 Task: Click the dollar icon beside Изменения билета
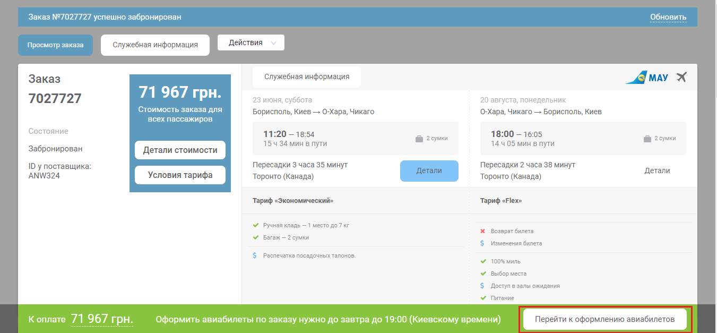tap(482, 243)
